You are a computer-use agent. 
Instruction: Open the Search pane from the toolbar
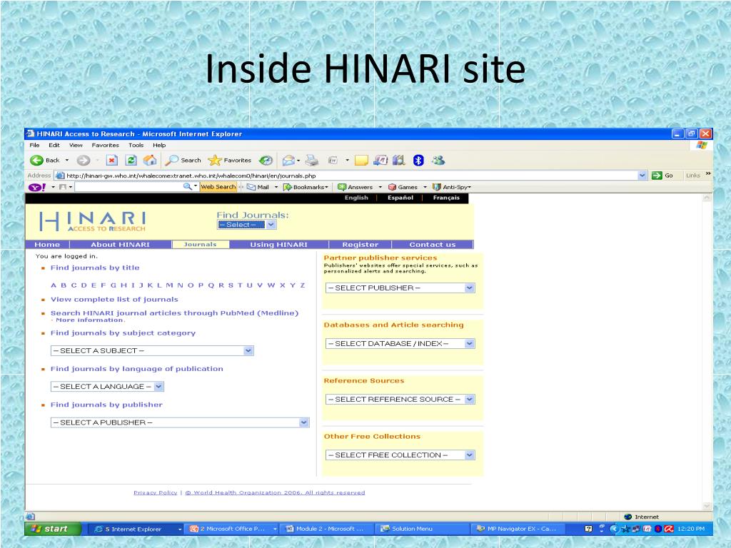[x=183, y=161]
